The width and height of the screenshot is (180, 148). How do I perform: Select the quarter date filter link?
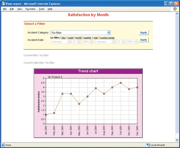[x=87, y=38]
